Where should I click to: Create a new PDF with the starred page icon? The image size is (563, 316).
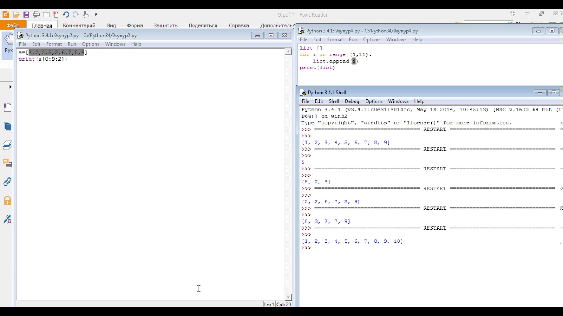pyautogui.click(x=55, y=14)
